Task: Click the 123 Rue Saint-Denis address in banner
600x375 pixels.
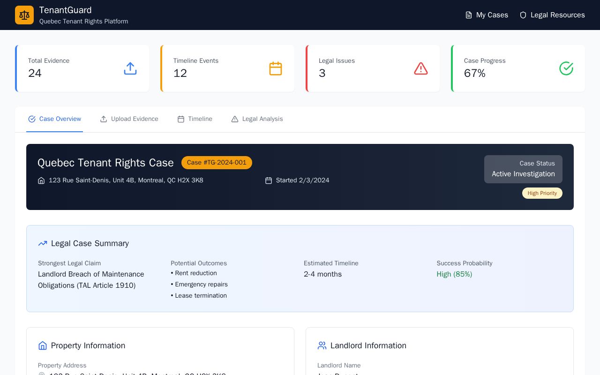Action: 126,180
